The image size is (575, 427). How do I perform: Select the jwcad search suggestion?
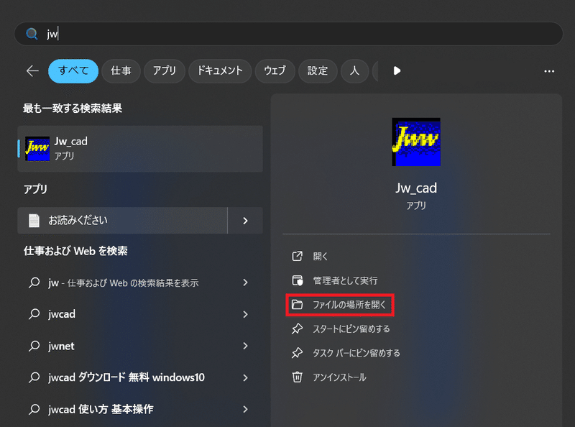[62, 314]
